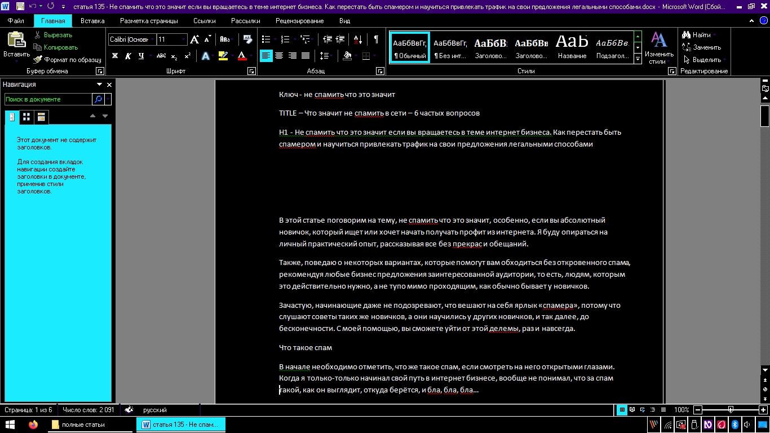Apply red font color
This screenshot has height=433, width=770.
(x=242, y=56)
